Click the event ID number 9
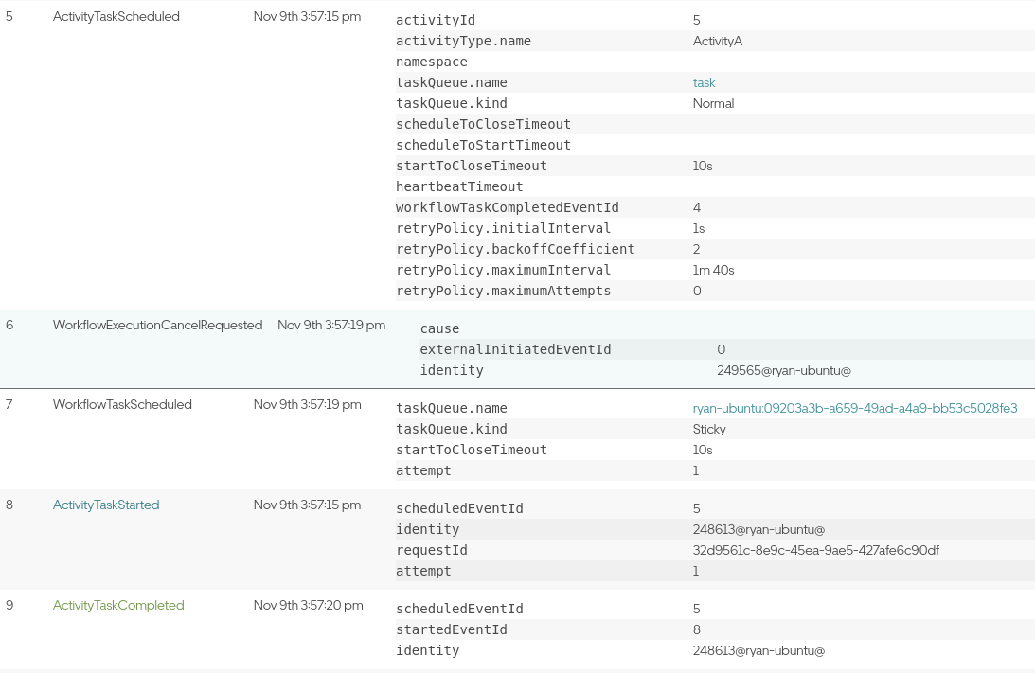1035x673 pixels. point(9,605)
